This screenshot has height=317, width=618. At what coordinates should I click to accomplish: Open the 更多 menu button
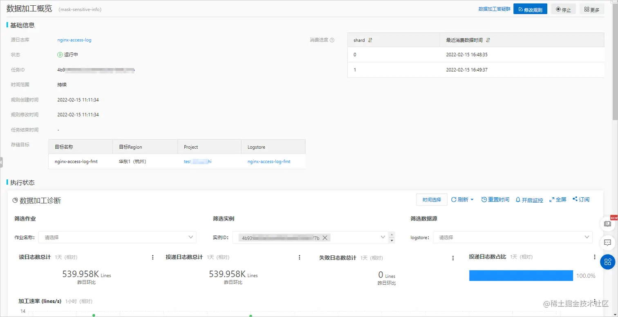click(x=592, y=9)
